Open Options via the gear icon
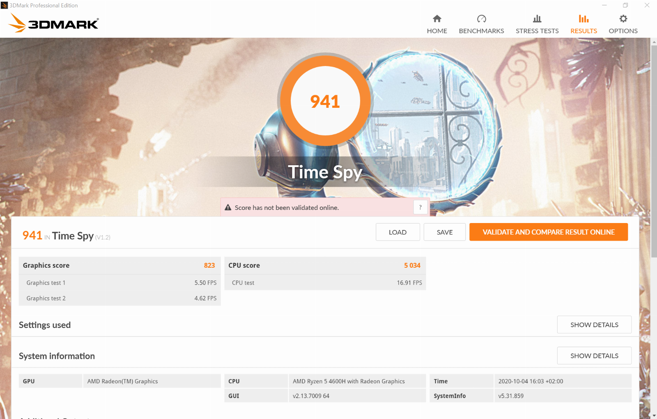Image resolution: width=657 pixels, height=419 pixels. tap(623, 18)
